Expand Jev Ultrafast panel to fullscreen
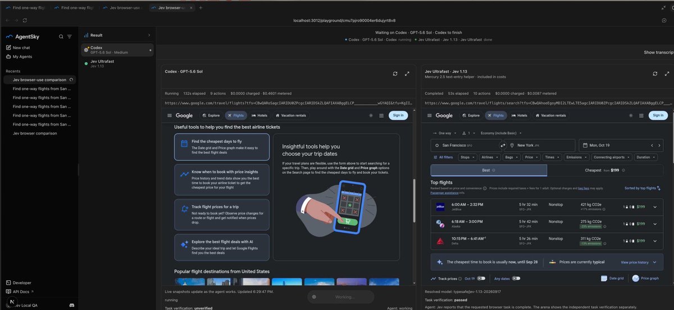The width and height of the screenshot is (674, 310). tap(667, 73)
